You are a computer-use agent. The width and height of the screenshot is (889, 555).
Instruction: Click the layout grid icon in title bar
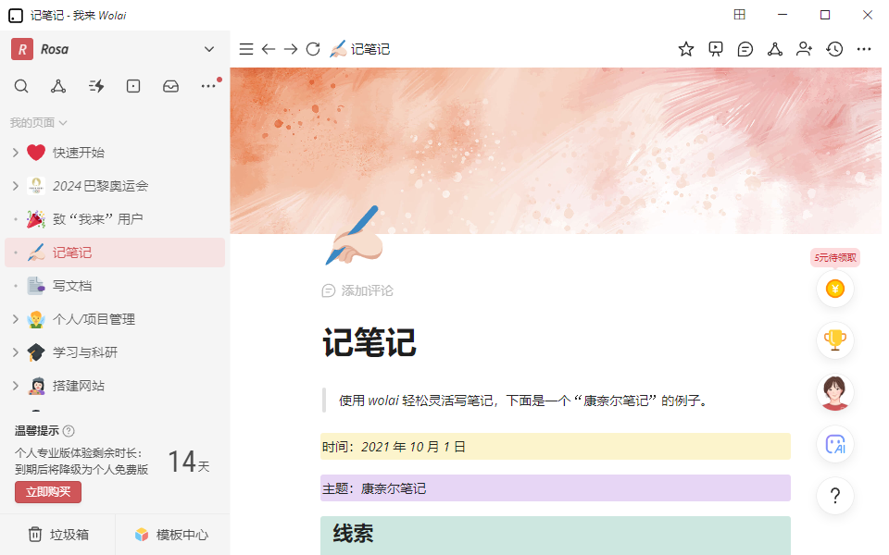coord(739,15)
